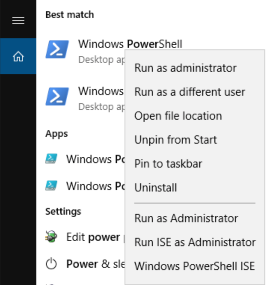Choose Windows PowerShell ISE menu entry
Image resolution: width=273 pixels, height=285 pixels.
195,266
